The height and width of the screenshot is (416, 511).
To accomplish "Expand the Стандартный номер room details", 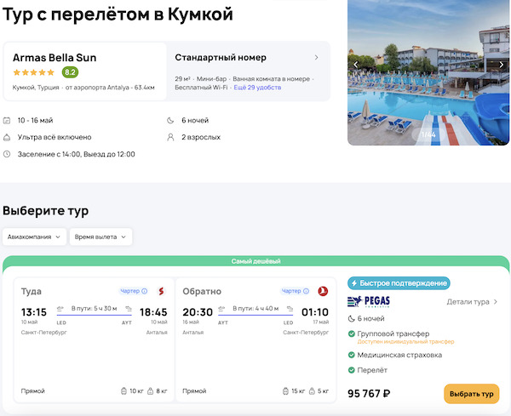I will tap(317, 58).
